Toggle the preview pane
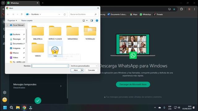The width and height of the screenshot is (198, 111). (x=92, y=21)
